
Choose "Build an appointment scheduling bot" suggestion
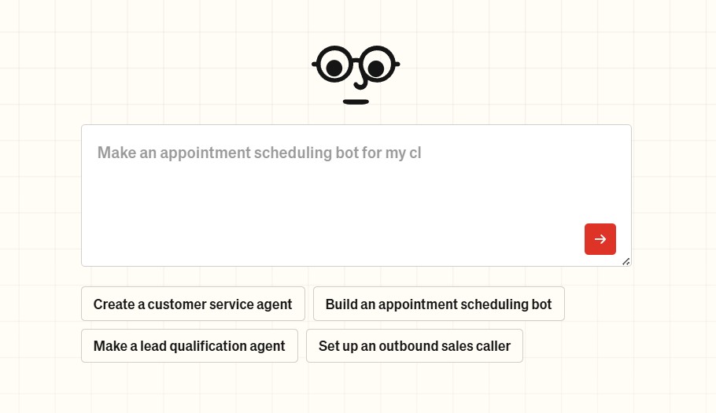coord(438,304)
